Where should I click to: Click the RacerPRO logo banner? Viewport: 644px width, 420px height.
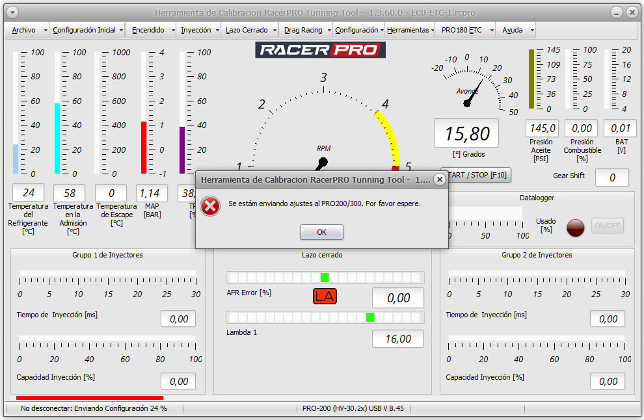click(x=320, y=50)
